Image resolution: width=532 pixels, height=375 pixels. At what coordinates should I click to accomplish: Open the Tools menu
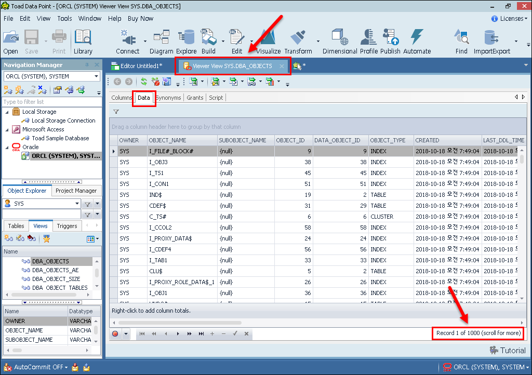(64, 18)
